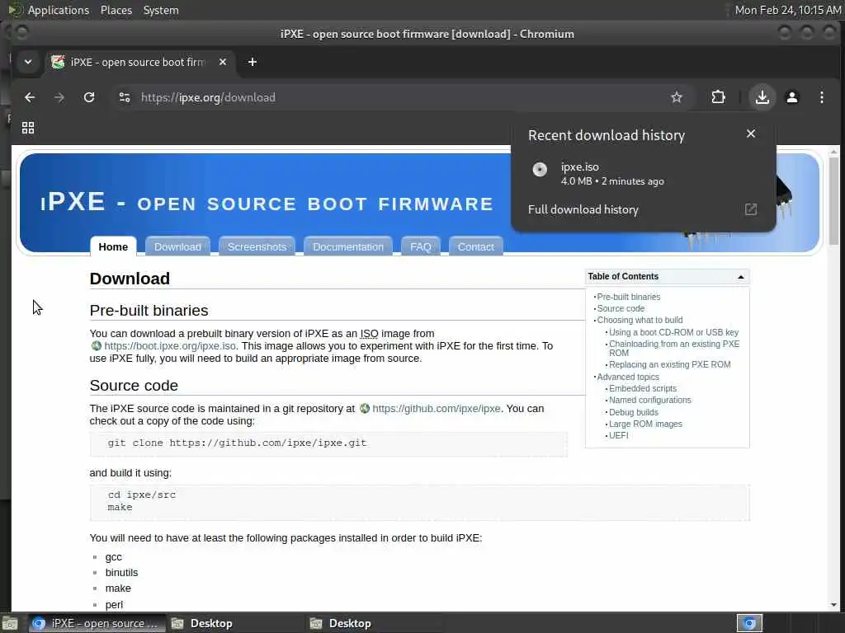Click the address bar URL field

pos(399,97)
